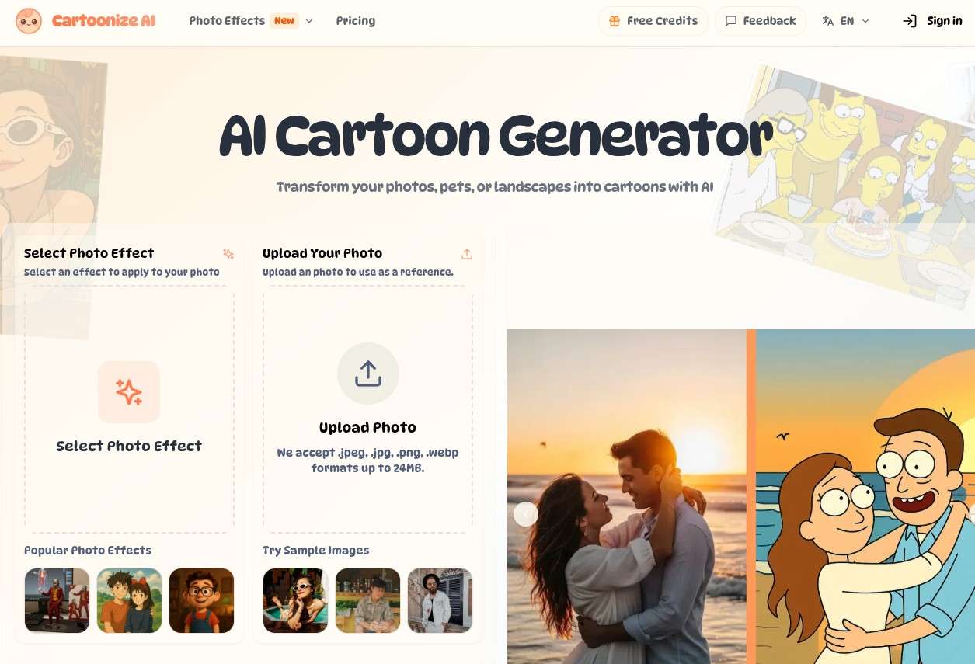Pick the sample image of woman with sunglasses
This screenshot has width=975, height=664.
[296, 600]
